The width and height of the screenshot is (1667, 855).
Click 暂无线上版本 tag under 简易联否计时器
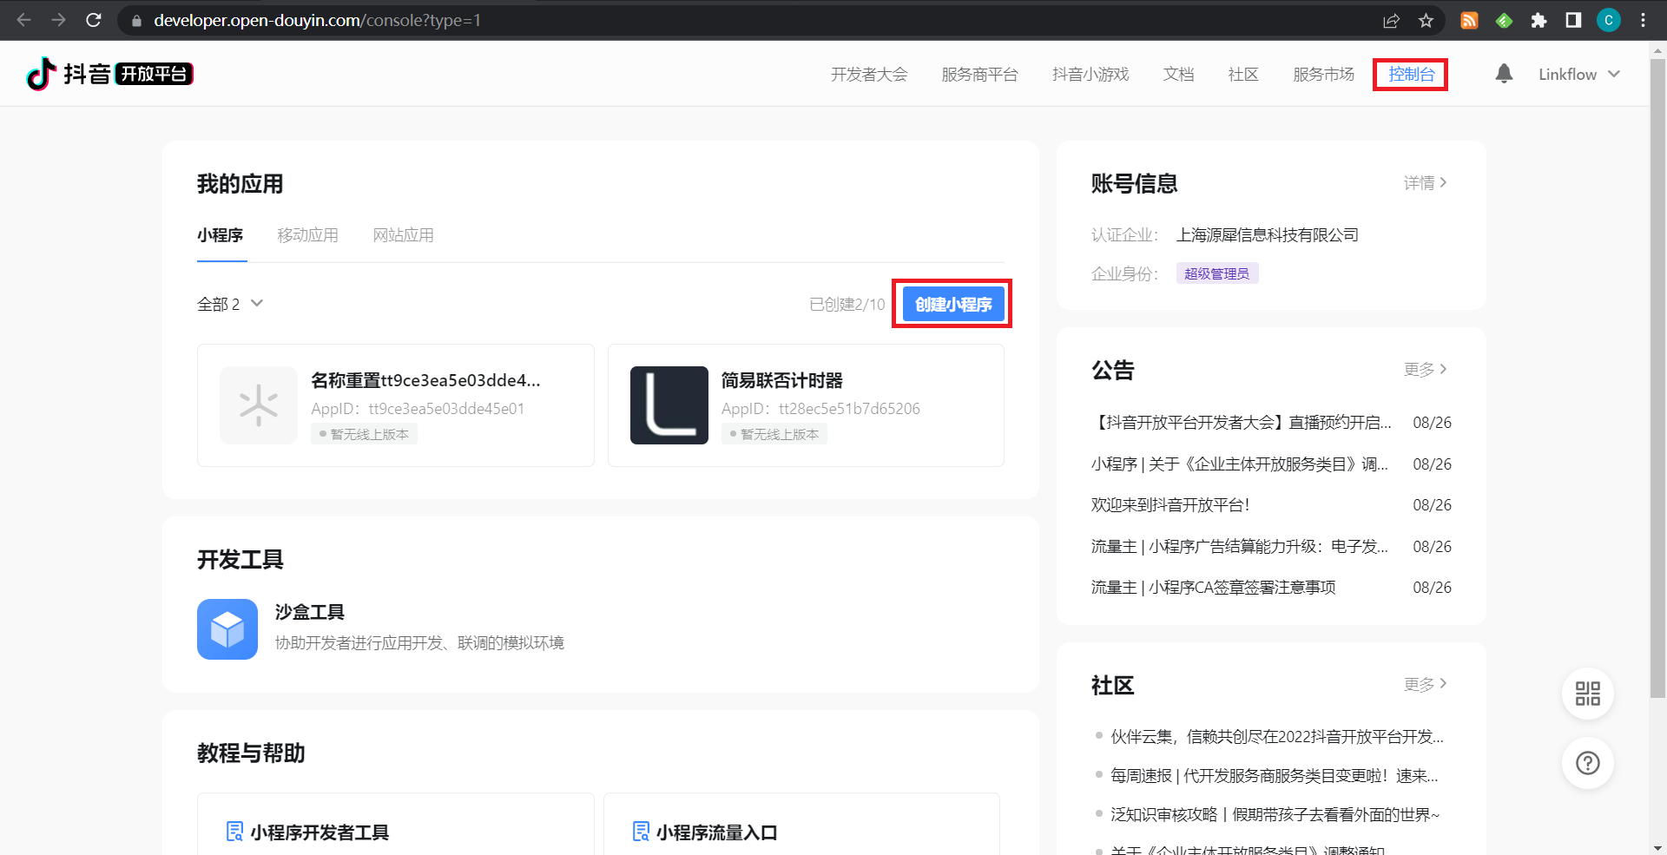[x=774, y=434]
